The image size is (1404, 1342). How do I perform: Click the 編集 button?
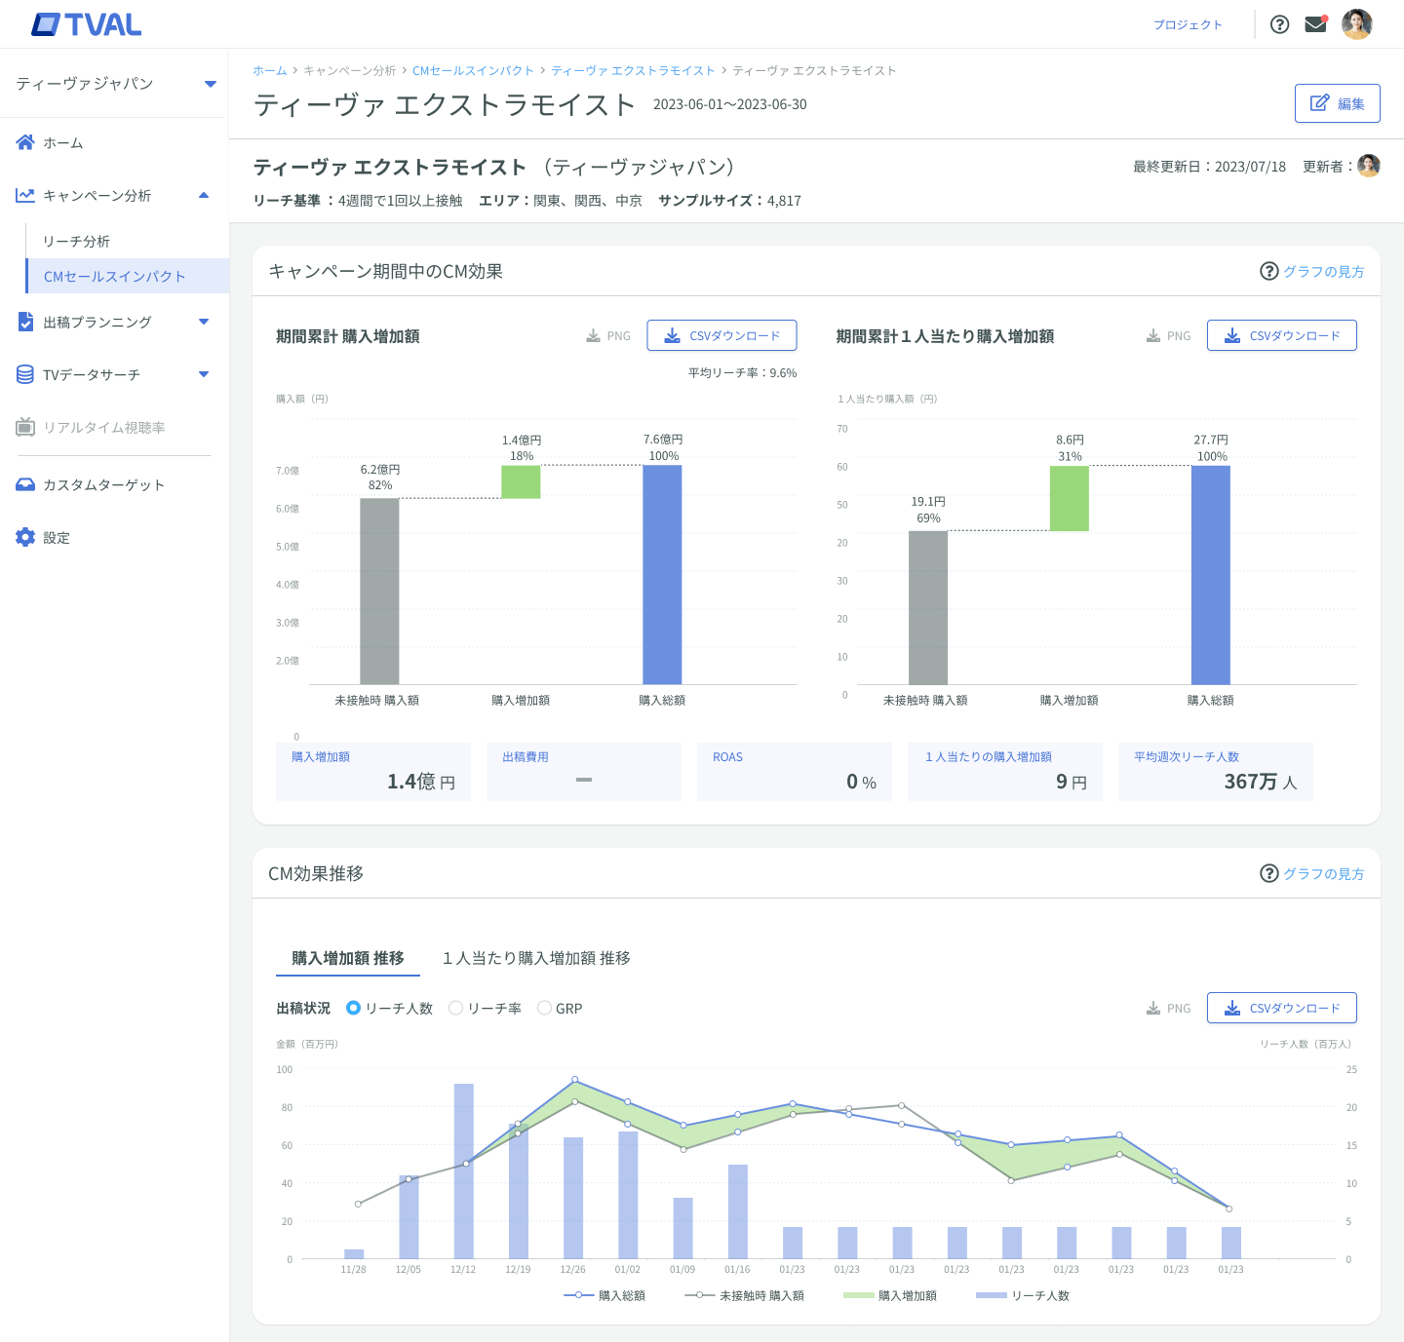[1337, 102]
